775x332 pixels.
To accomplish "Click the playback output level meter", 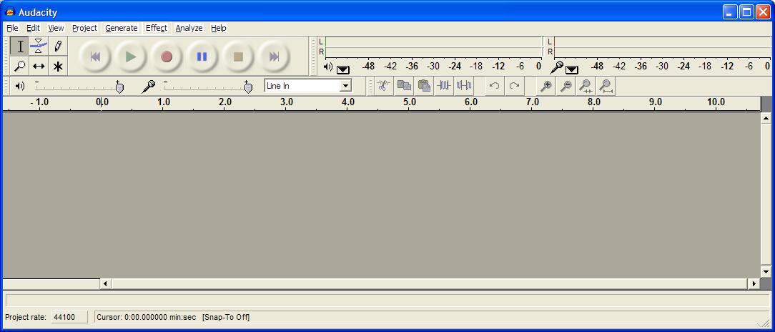I will click(433, 47).
